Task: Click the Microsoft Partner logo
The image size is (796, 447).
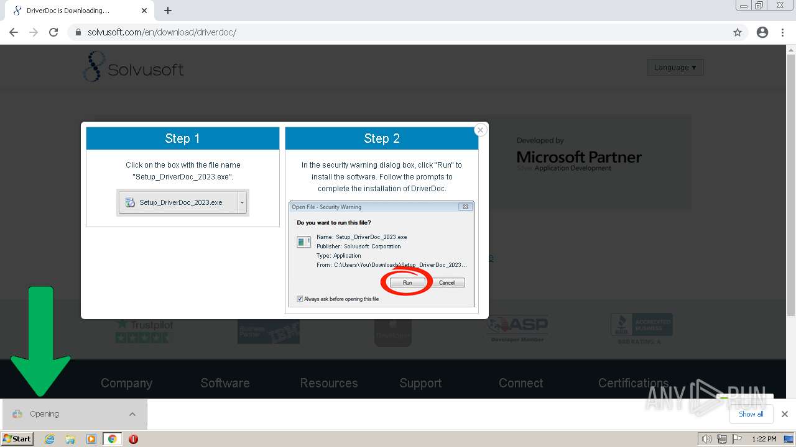Action: [579, 154]
